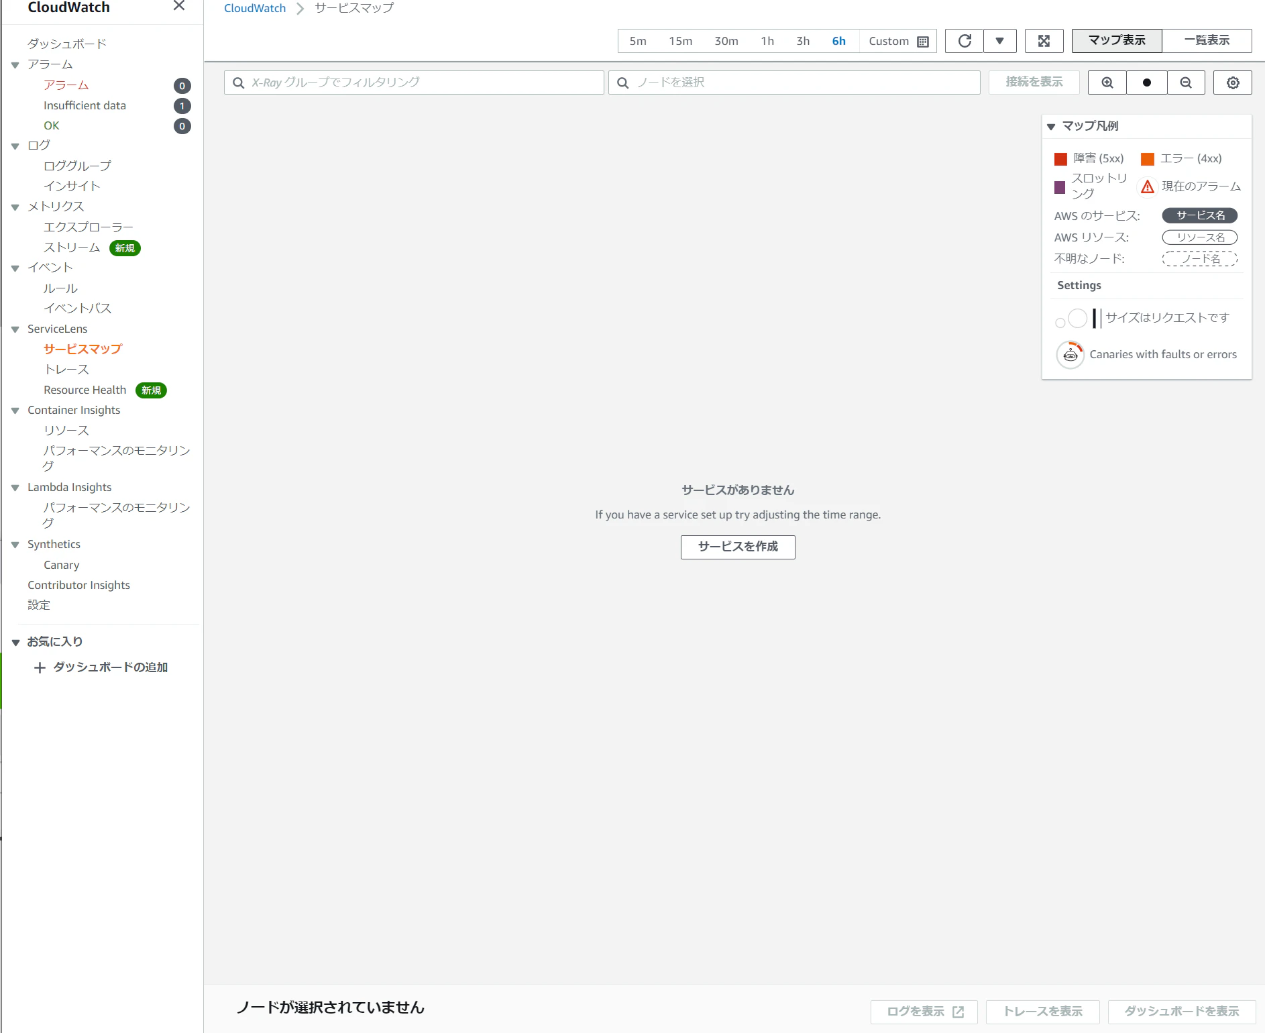
Task: Open トレース under ServiceLens
Action: [x=66, y=370]
